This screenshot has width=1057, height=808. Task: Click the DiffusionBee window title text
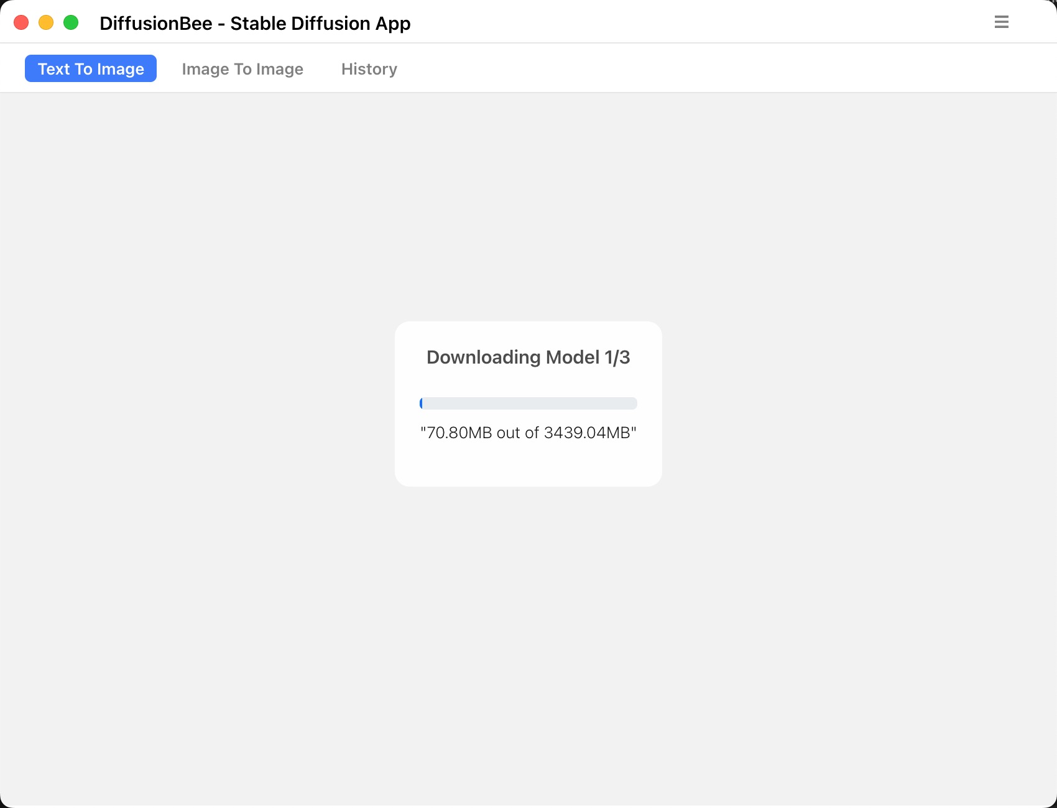(255, 24)
